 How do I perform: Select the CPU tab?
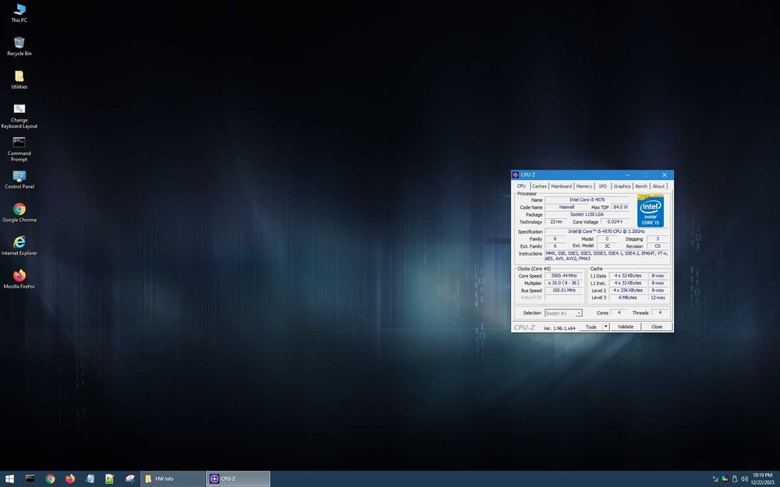pyautogui.click(x=521, y=186)
